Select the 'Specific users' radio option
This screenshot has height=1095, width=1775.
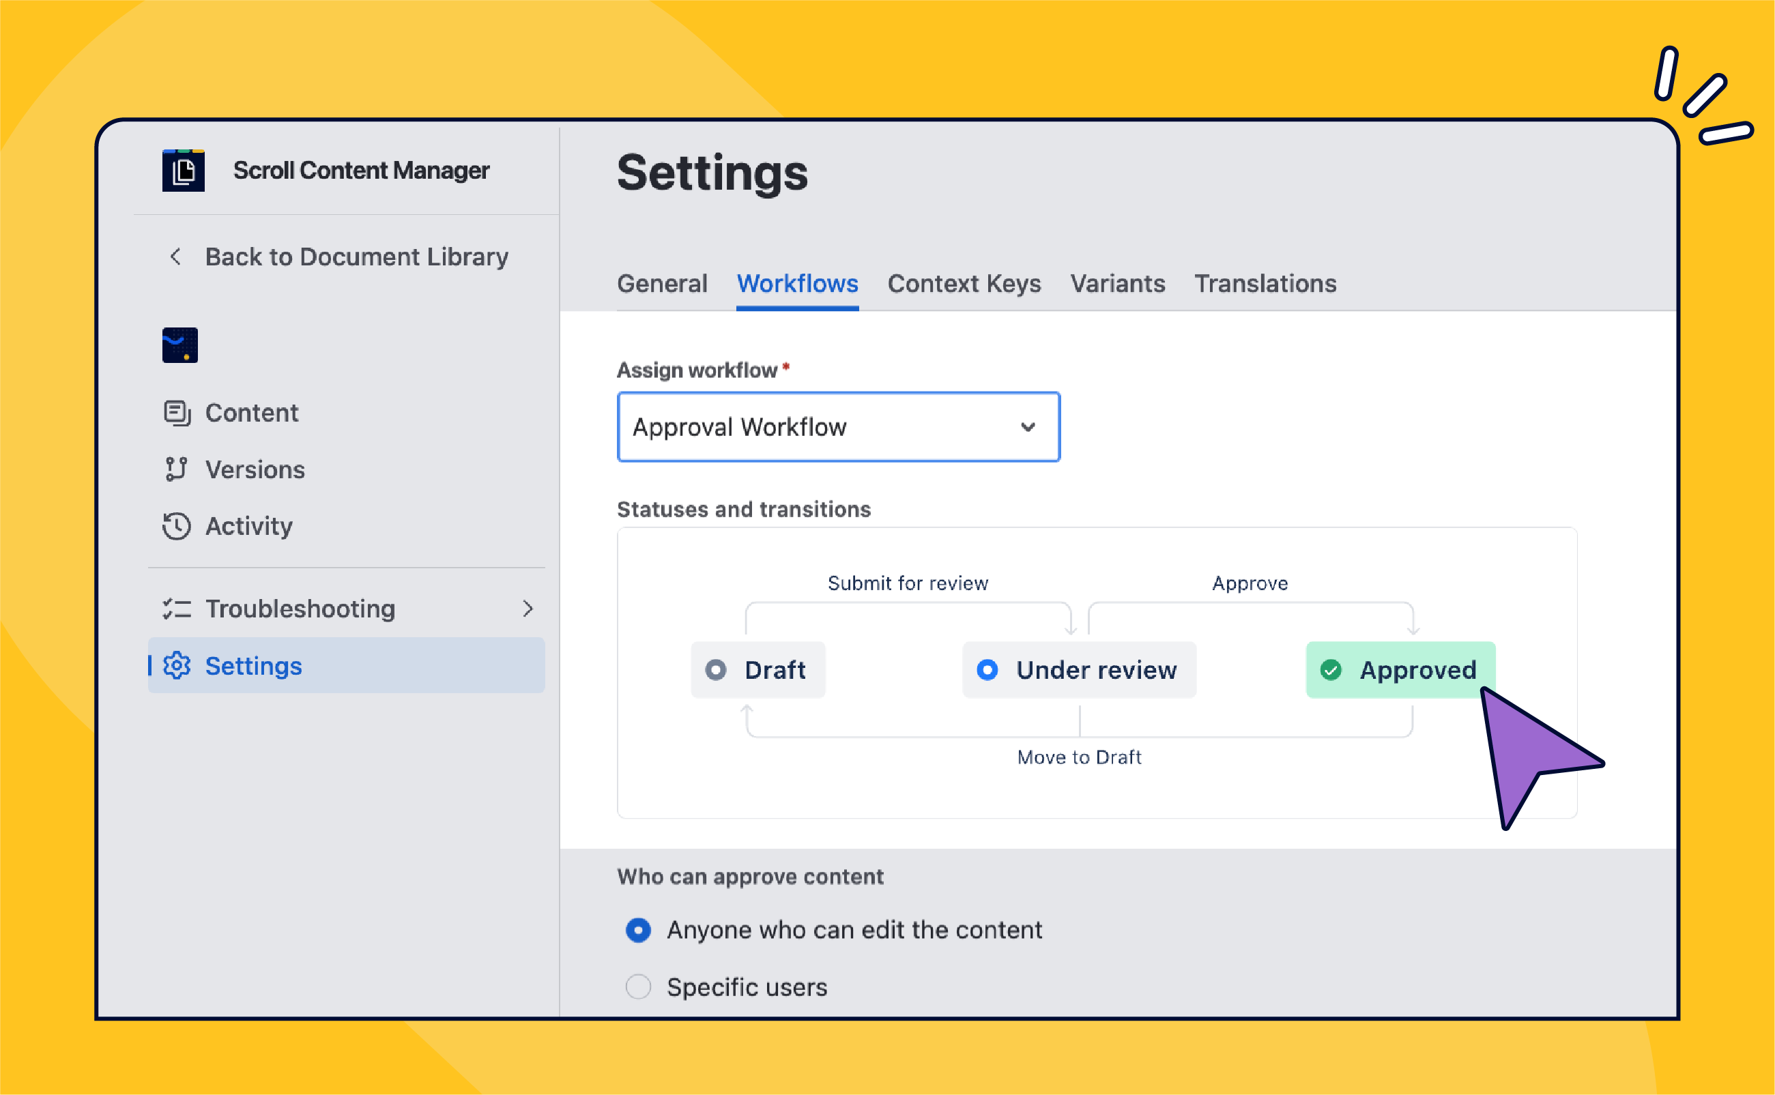point(638,987)
